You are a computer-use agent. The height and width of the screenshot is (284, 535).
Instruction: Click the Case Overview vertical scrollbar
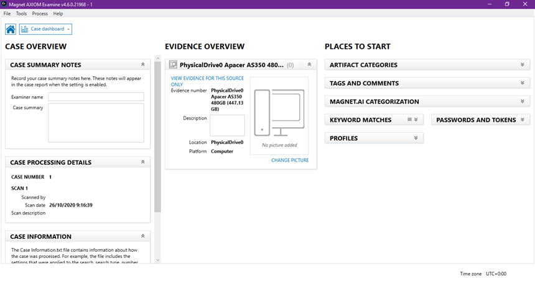click(x=157, y=138)
